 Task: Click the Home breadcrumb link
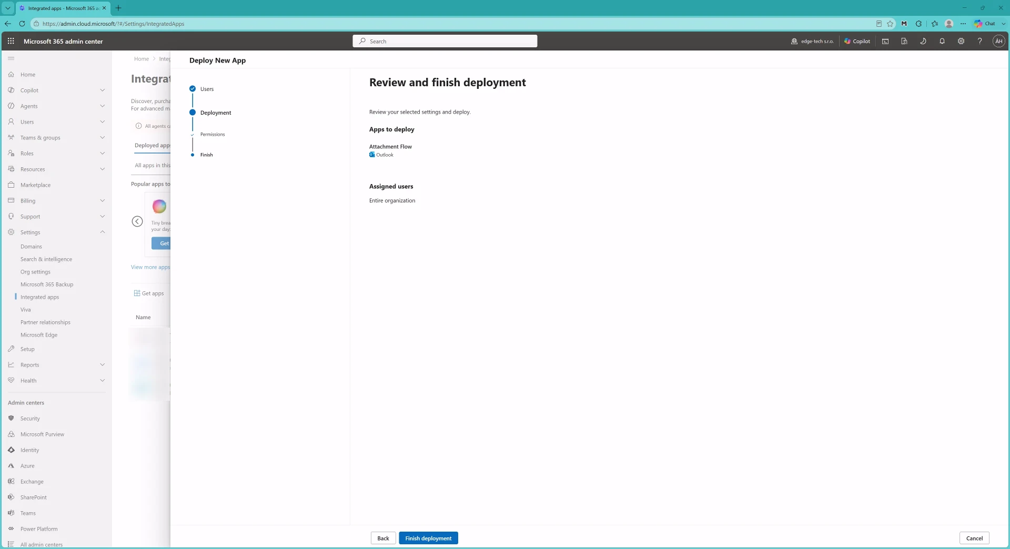142,59
